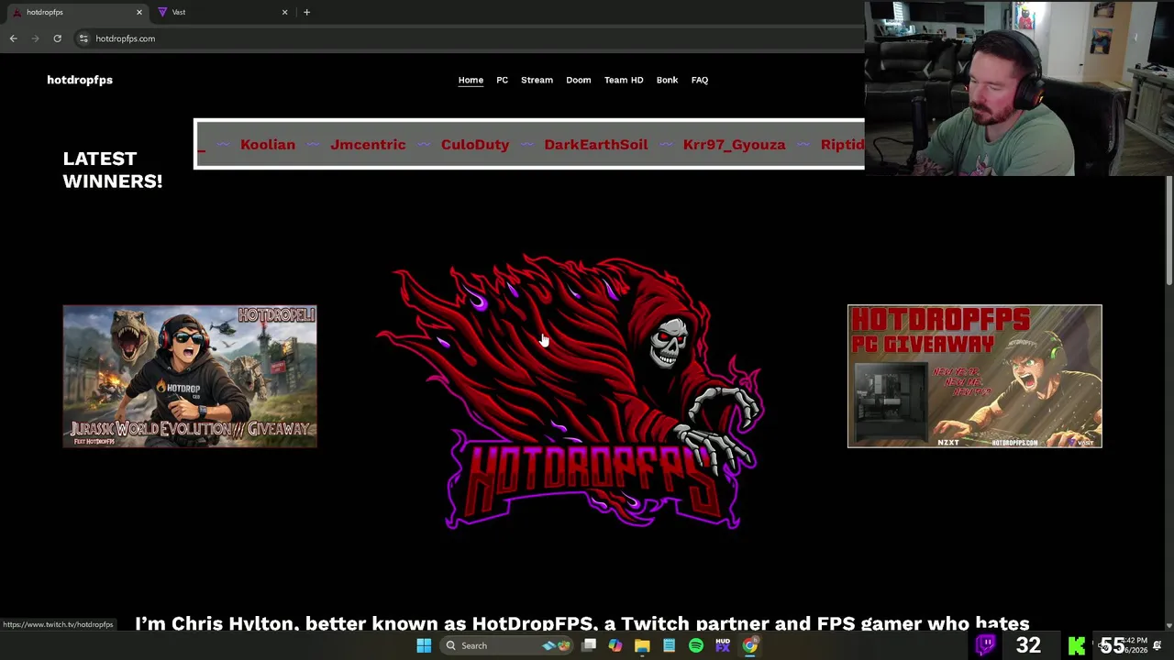Open the Windows Start menu
1174x660 pixels.
coord(424,645)
